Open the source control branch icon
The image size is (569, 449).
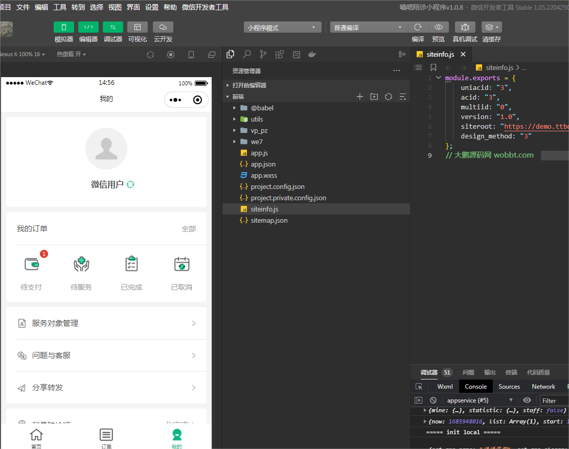(263, 54)
